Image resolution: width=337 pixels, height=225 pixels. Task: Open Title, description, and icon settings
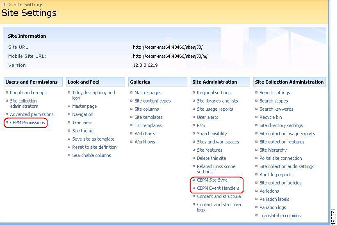93,95
